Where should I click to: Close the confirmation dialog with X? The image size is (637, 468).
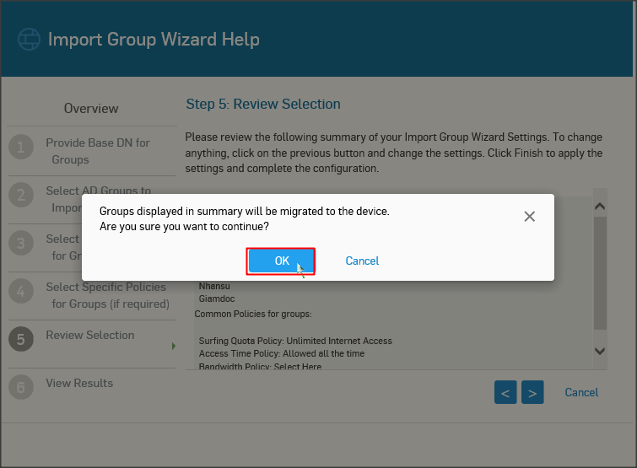(529, 217)
